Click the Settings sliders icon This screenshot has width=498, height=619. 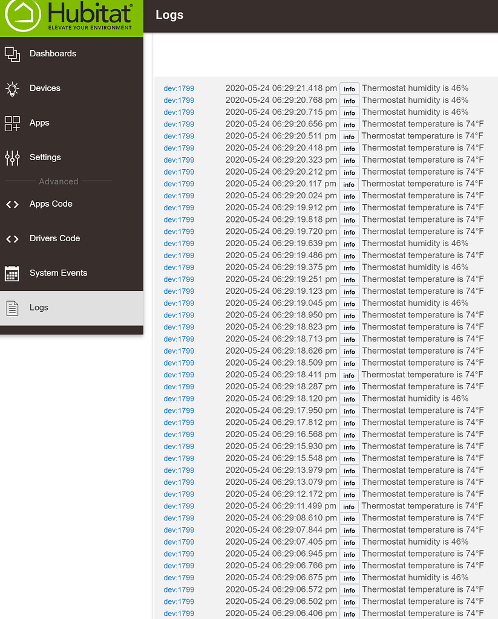pyautogui.click(x=12, y=158)
